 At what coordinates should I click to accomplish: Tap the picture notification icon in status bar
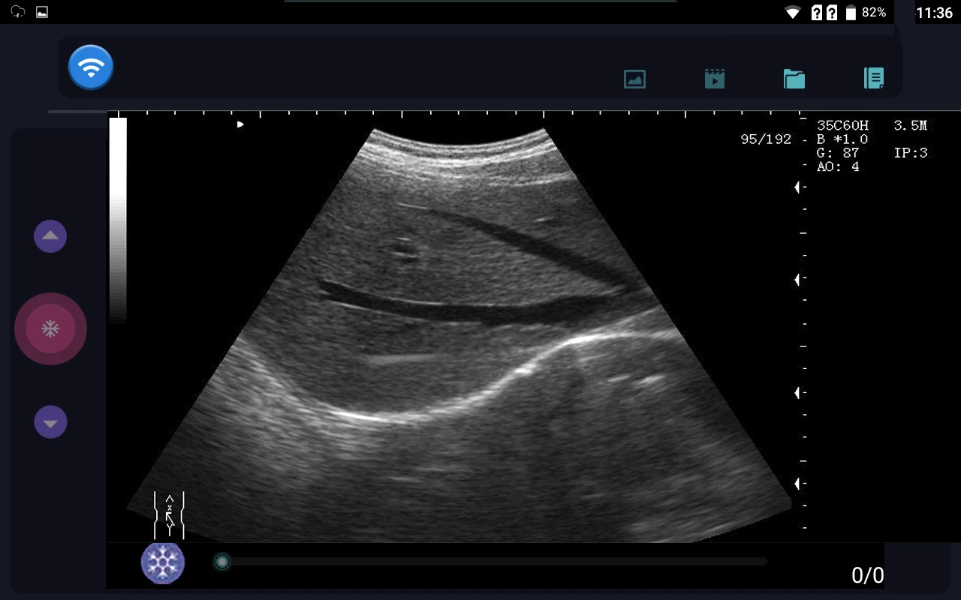(42, 12)
